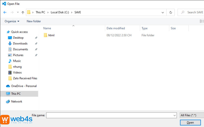The width and height of the screenshot is (204, 127).
Task: Sort by Type column header
Action: 145,28
